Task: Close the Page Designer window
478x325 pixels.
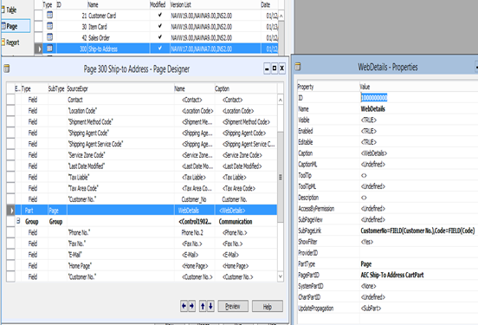Action: (x=282, y=68)
